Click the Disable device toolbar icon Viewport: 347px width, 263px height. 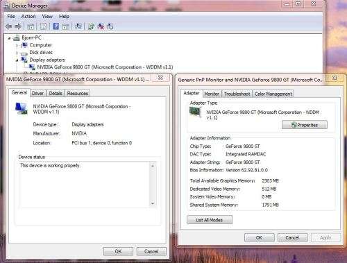pyautogui.click(x=110, y=26)
